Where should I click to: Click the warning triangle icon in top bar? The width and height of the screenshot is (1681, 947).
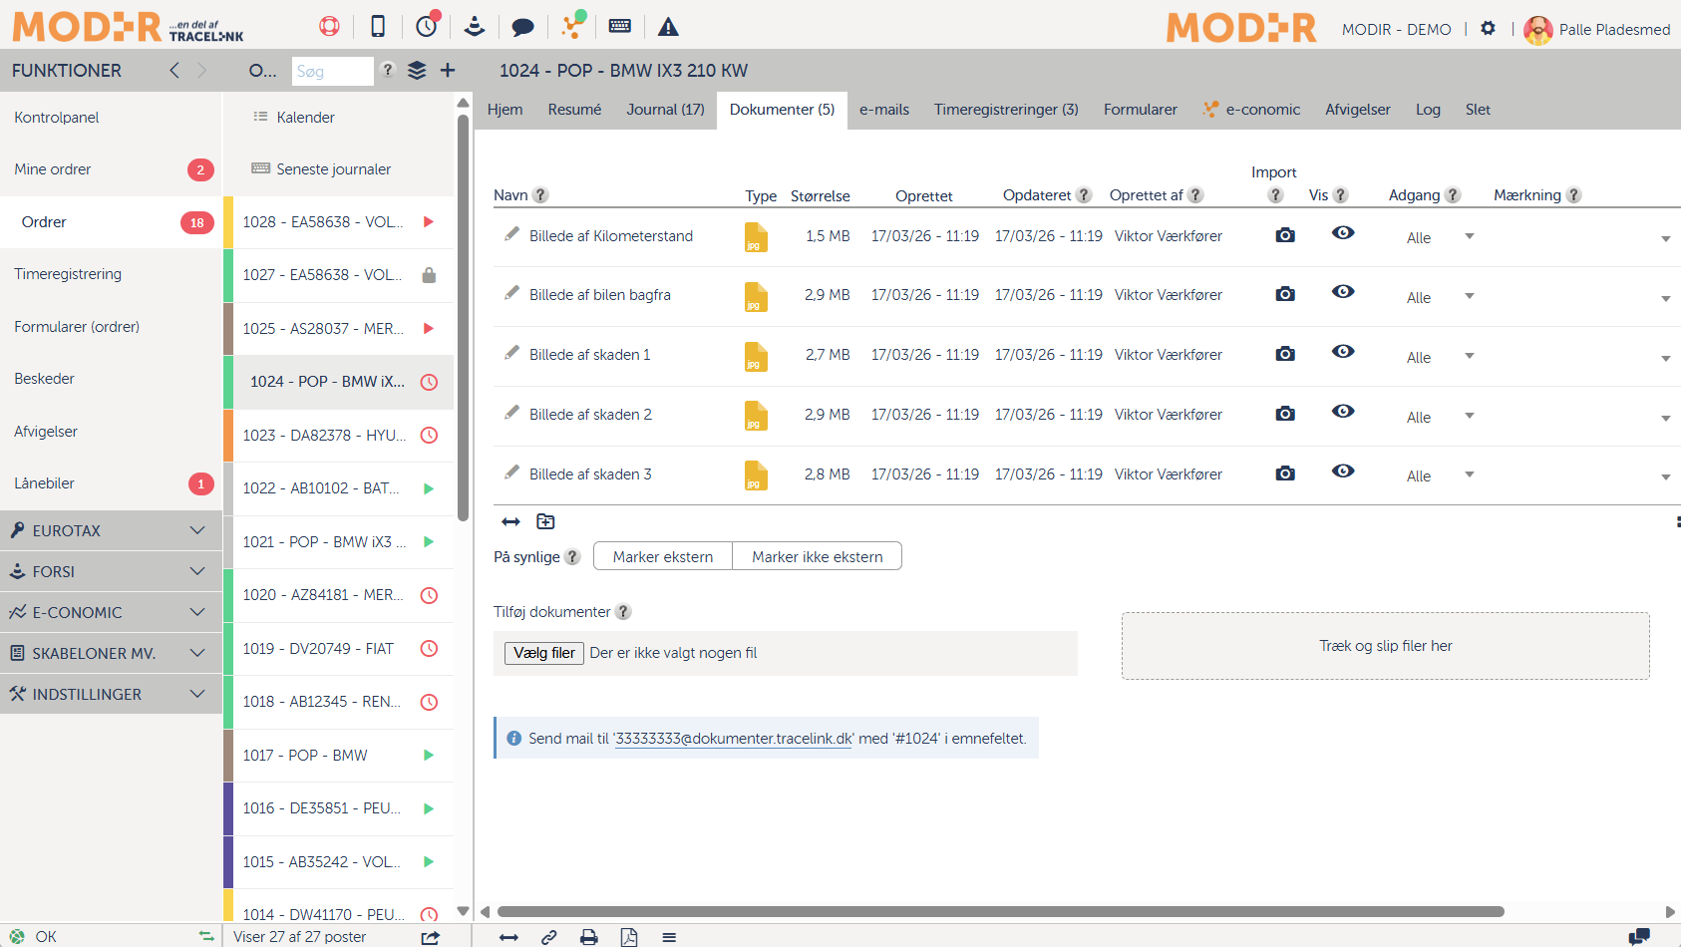point(668,27)
